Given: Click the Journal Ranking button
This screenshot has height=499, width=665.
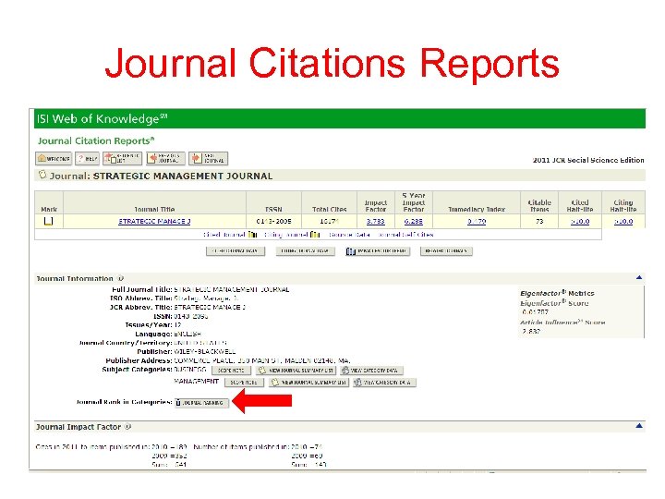Looking at the screenshot, I should coord(202,403).
